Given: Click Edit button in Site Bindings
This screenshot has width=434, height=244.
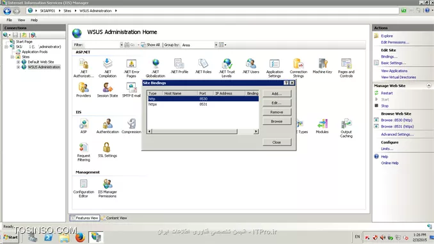Looking at the screenshot, I should (277, 102).
